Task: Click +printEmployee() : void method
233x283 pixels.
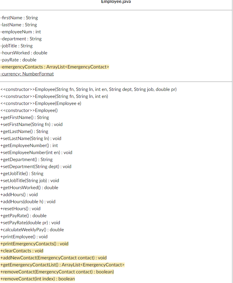Action: [24, 237]
